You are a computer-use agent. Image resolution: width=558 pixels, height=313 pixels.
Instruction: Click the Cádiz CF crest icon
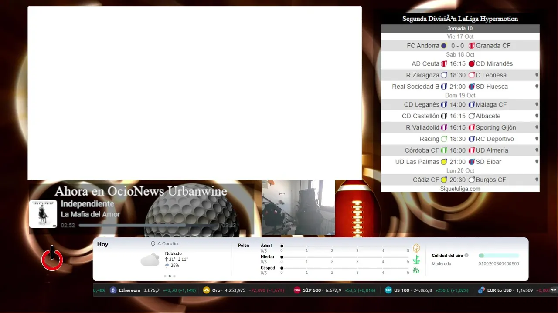(444, 180)
